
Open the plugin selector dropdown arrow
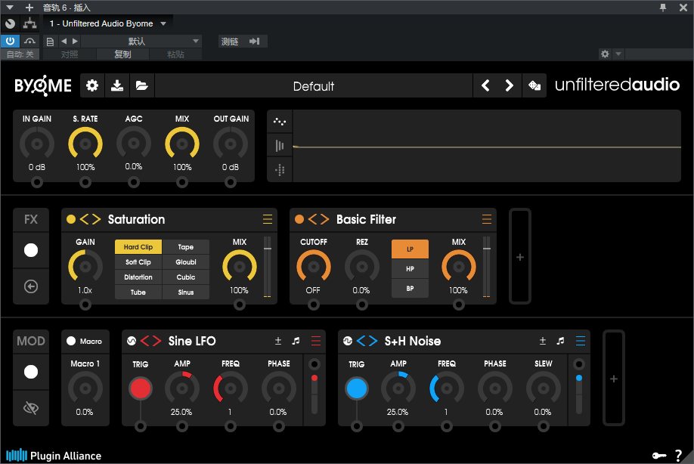163,23
